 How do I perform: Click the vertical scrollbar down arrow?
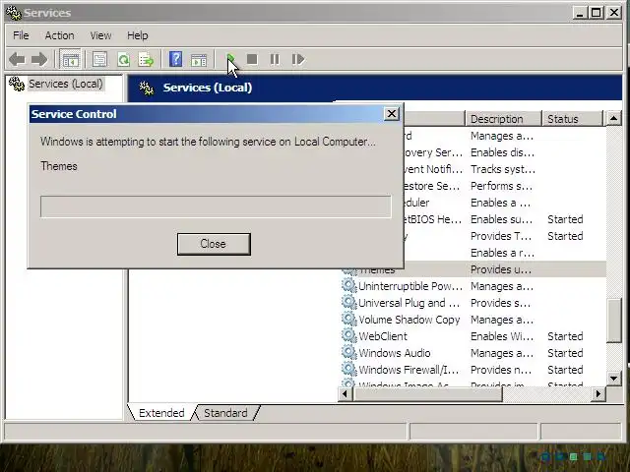(x=613, y=378)
